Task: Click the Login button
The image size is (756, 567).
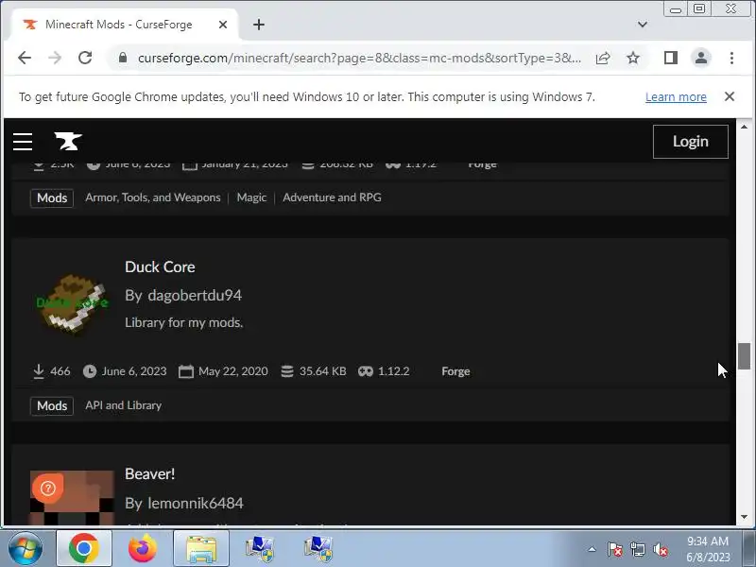Action: pos(691,141)
